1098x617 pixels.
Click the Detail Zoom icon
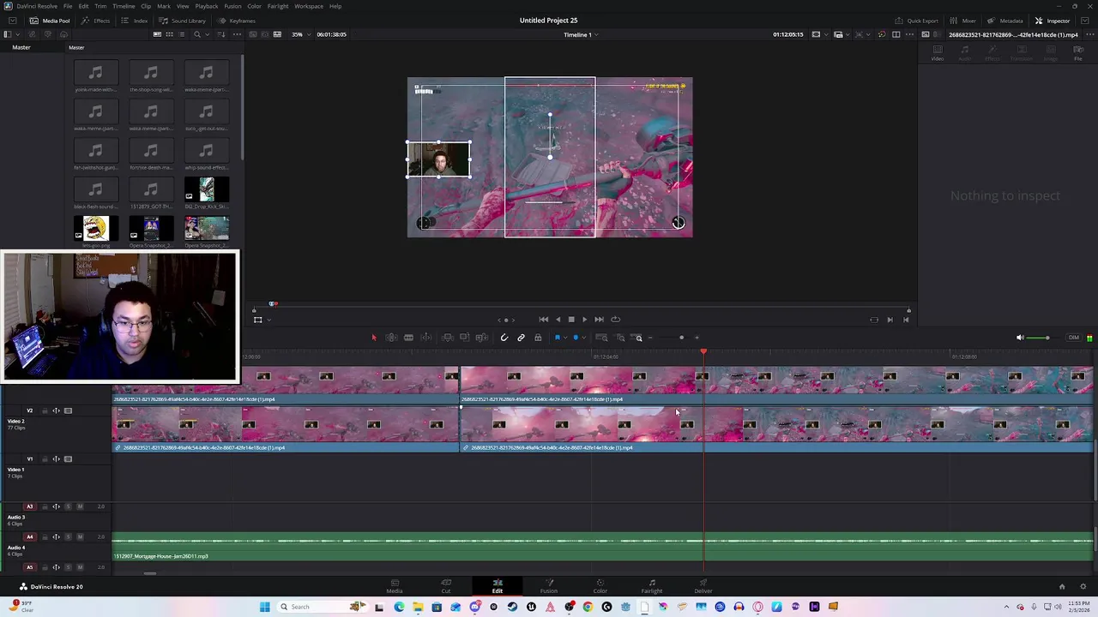point(620,338)
